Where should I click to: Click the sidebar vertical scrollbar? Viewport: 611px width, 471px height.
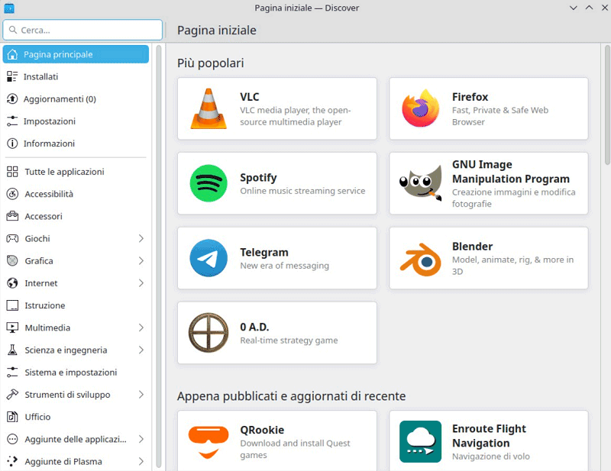tap(159, 256)
